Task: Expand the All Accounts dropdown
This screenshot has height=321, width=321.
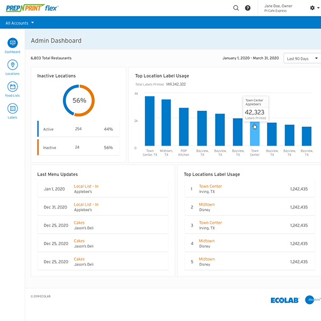Action: pos(20,23)
